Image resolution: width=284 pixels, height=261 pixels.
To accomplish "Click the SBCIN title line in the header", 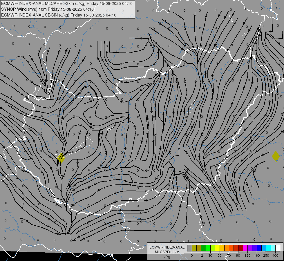I will coord(59,15).
